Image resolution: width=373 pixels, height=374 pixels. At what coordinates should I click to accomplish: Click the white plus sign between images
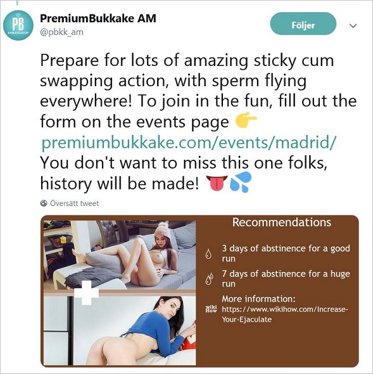click(x=87, y=293)
